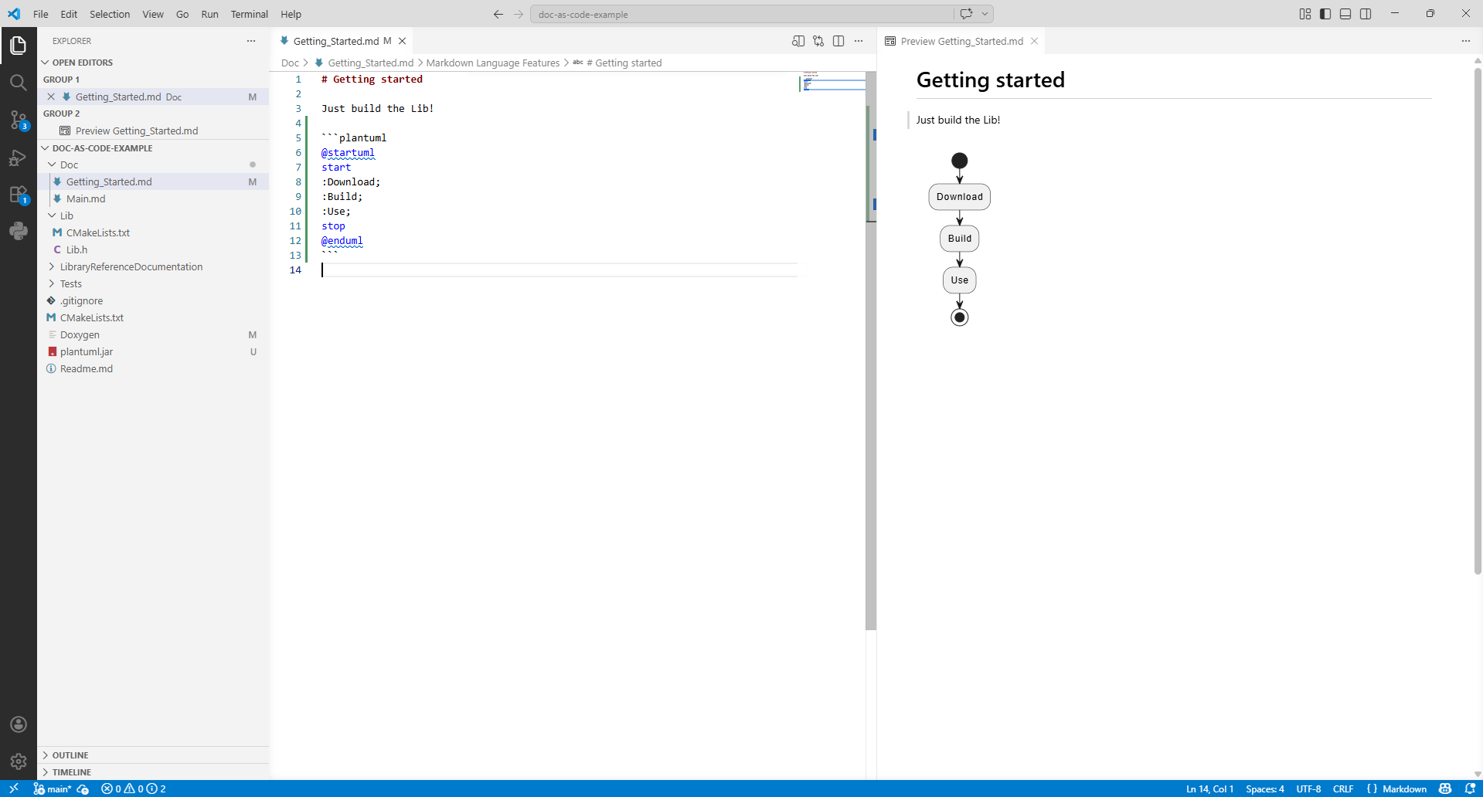Click the Manage settings gear icon
This screenshot has width=1483, height=797.
19,761
